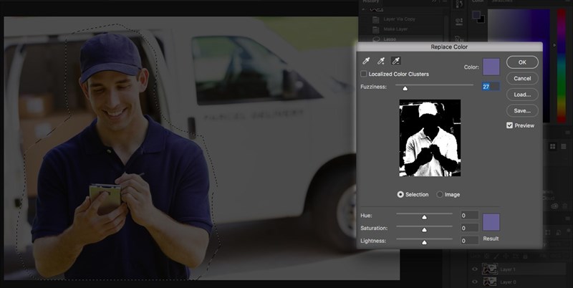Click the Lightness slider handle
Image resolution: width=573 pixels, height=288 pixels.
(x=424, y=242)
